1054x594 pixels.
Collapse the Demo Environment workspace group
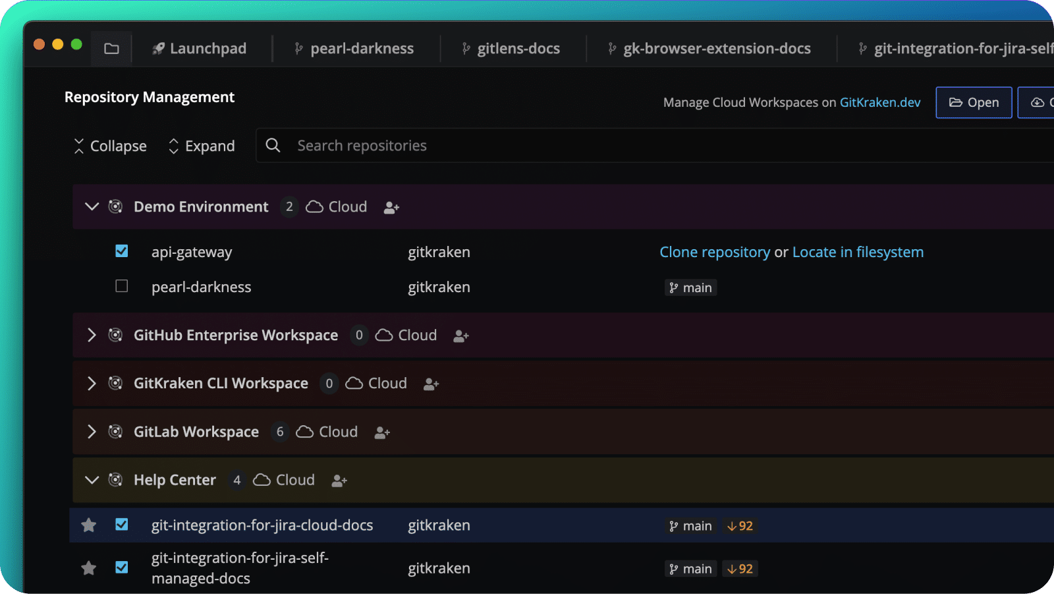(x=92, y=207)
